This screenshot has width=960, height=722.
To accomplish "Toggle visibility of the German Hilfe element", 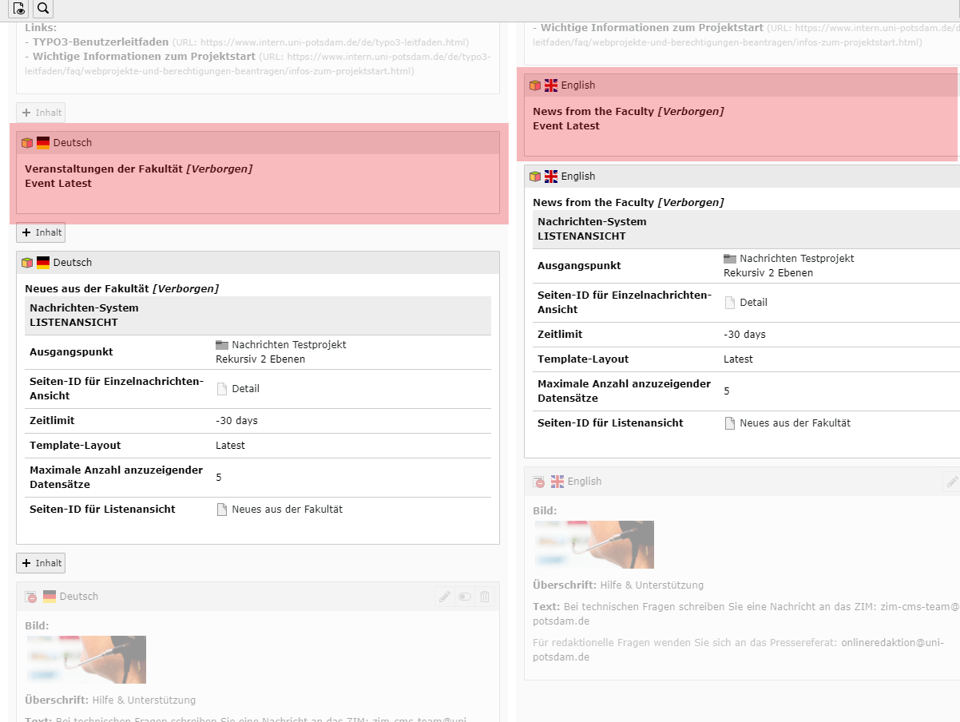I will (x=465, y=597).
